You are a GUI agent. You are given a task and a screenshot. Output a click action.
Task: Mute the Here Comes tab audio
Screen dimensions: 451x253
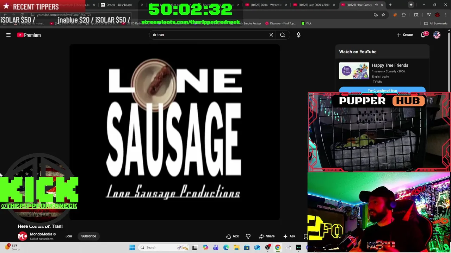click(x=376, y=5)
